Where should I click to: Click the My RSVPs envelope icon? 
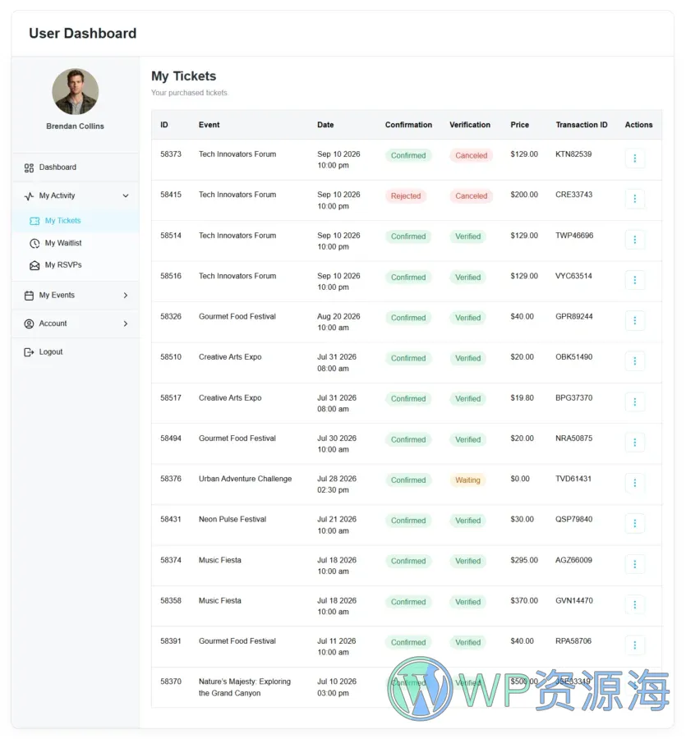[35, 265]
